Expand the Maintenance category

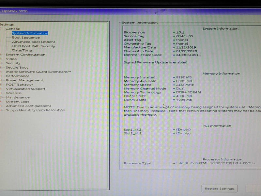(18, 97)
